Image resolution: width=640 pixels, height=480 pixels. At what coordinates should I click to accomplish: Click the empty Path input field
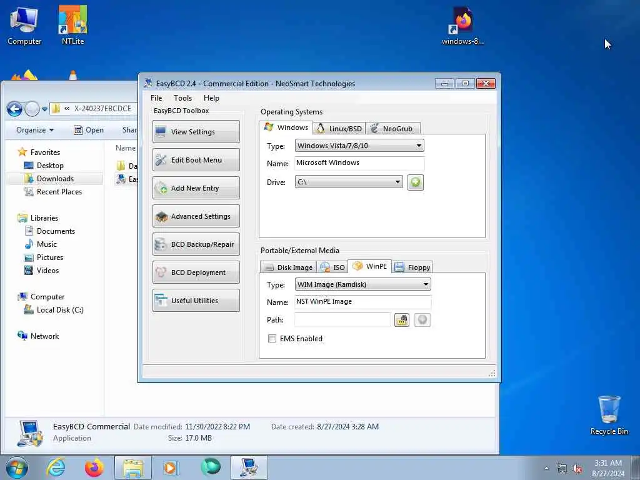[x=342, y=319]
